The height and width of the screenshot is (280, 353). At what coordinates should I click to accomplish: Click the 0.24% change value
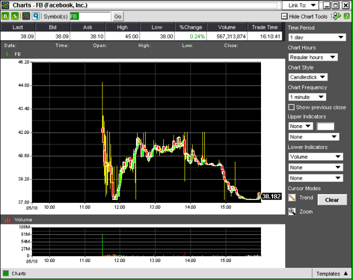197,37
